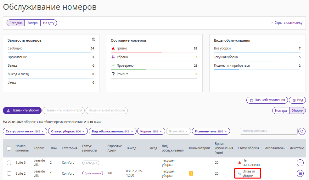Switch to the Завтра tab

click(x=32, y=23)
